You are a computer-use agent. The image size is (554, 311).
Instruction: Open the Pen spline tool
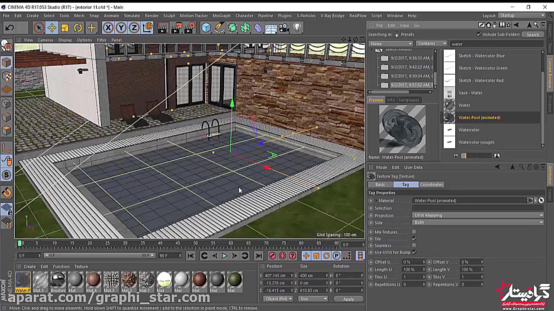click(x=219, y=28)
